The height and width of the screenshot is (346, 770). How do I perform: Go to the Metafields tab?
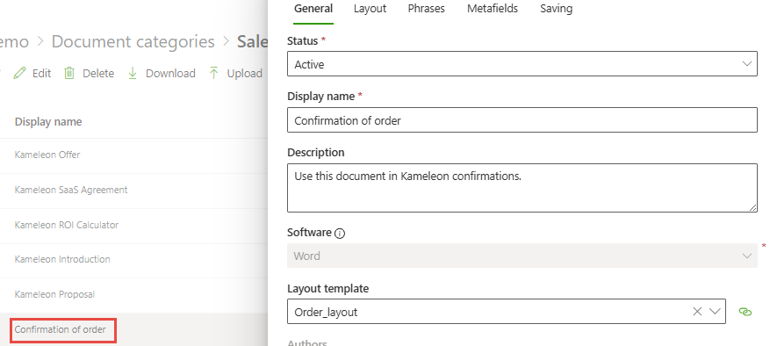(x=493, y=9)
